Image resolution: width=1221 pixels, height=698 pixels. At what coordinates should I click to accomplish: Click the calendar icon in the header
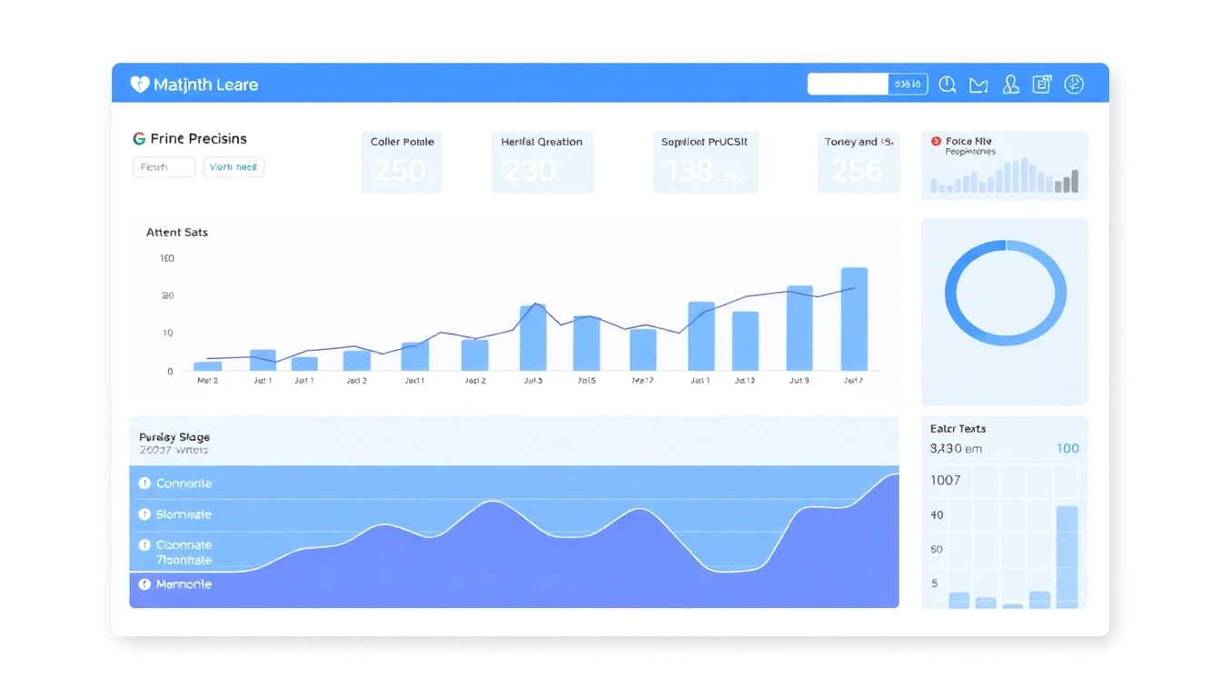tap(1042, 84)
